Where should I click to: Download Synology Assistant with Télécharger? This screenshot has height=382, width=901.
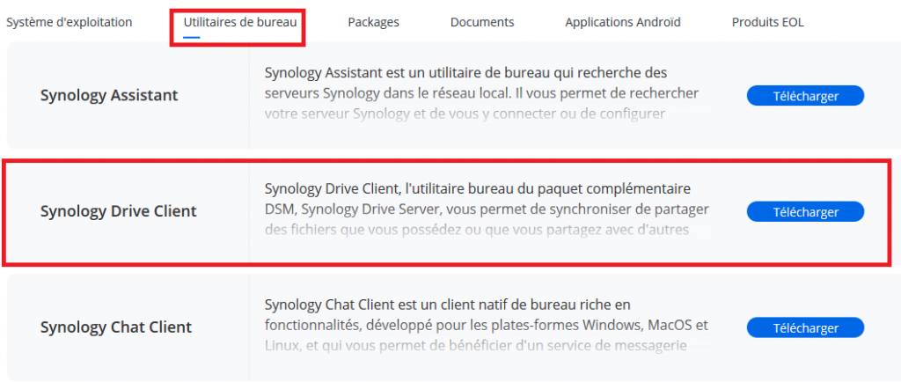[x=805, y=96]
